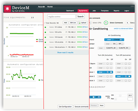Select Module 1 Turn ON Off radio
Image resolution: width=138 pixels, height=111 pixels.
click(x=111, y=72)
